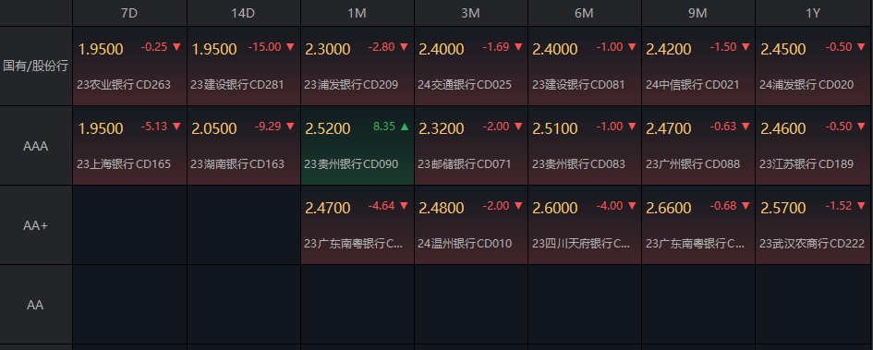Click red down arrow beside -2.80
The height and width of the screenshot is (350, 873).
tap(404, 47)
